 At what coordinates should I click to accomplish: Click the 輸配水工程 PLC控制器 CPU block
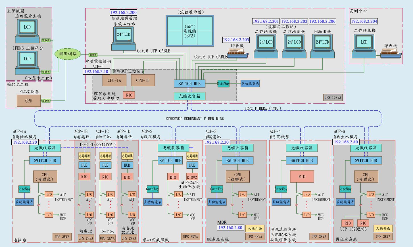[x=29, y=101]
